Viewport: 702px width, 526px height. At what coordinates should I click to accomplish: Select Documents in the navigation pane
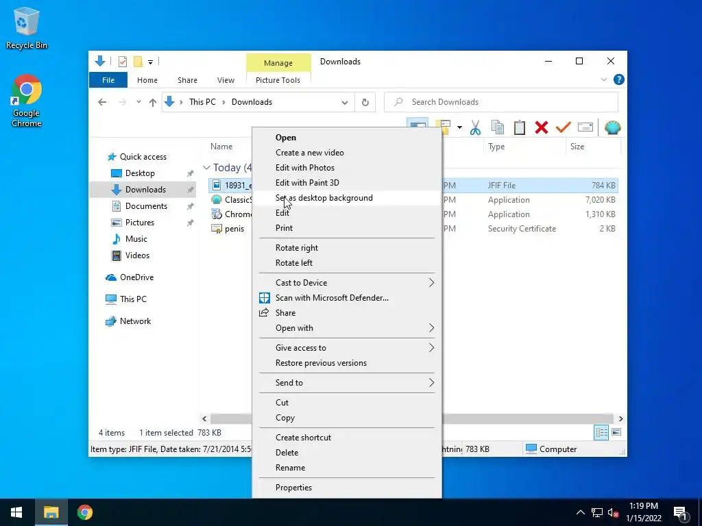(x=146, y=206)
